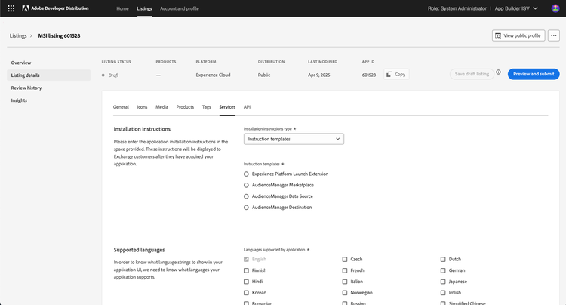This screenshot has height=305, width=566.
Task: Click the info icon beside Save draft listing
Action: (x=498, y=72)
